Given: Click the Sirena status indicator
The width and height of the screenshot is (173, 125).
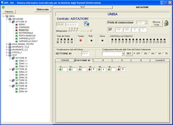Looking at the screenshot, I should (x=102, y=41).
